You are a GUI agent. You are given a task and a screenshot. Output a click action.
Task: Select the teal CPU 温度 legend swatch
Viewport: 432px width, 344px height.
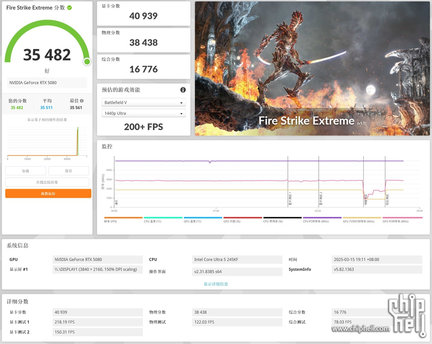163,218
